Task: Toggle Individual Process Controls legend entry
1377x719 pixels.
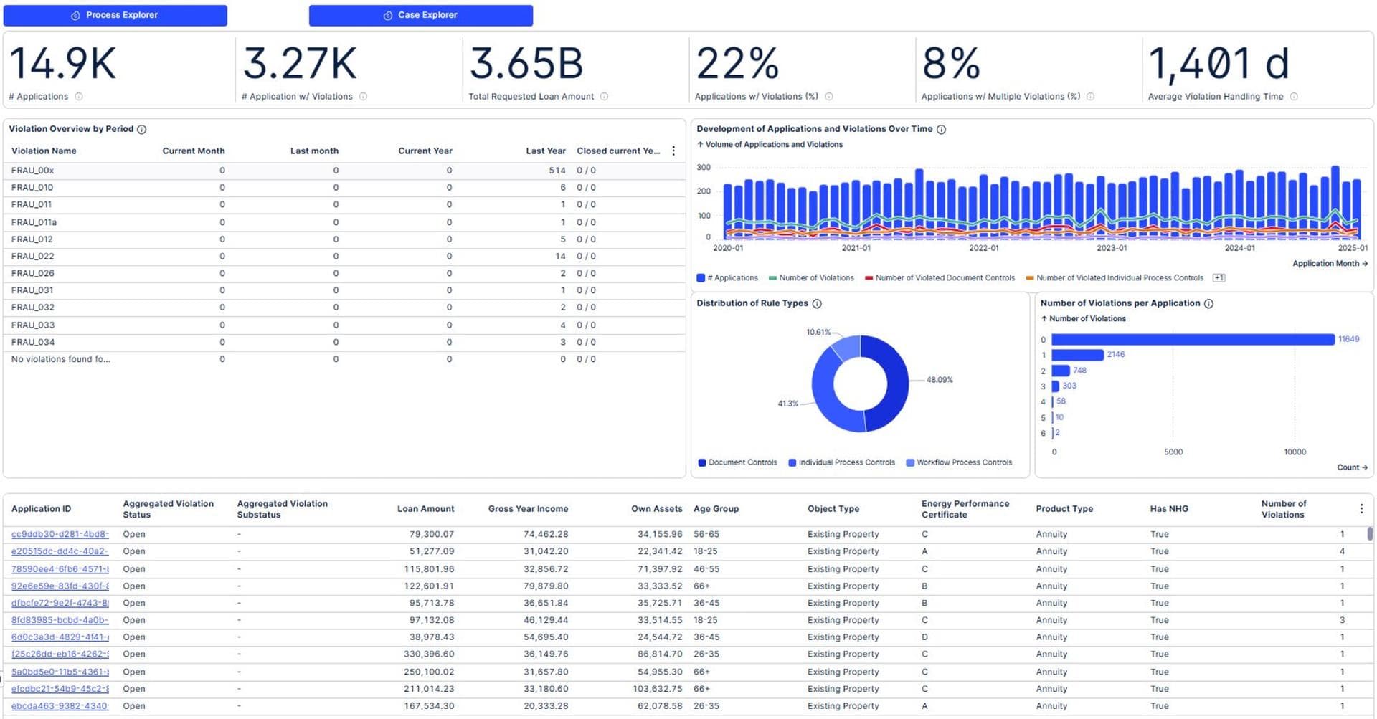Action: click(x=841, y=463)
